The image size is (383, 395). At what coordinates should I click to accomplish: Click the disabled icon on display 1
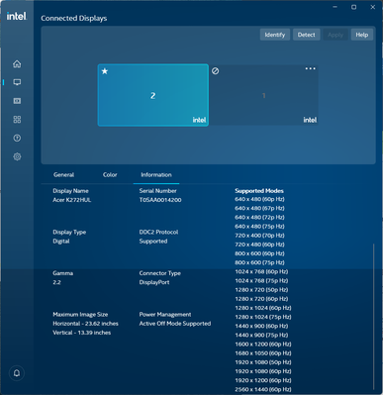coord(215,71)
